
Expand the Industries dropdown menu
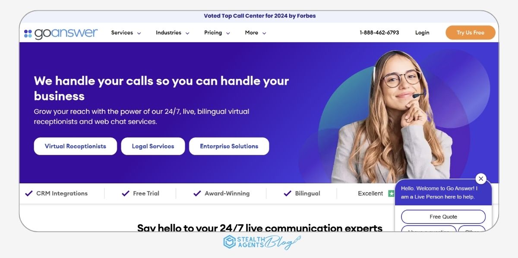click(173, 33)
